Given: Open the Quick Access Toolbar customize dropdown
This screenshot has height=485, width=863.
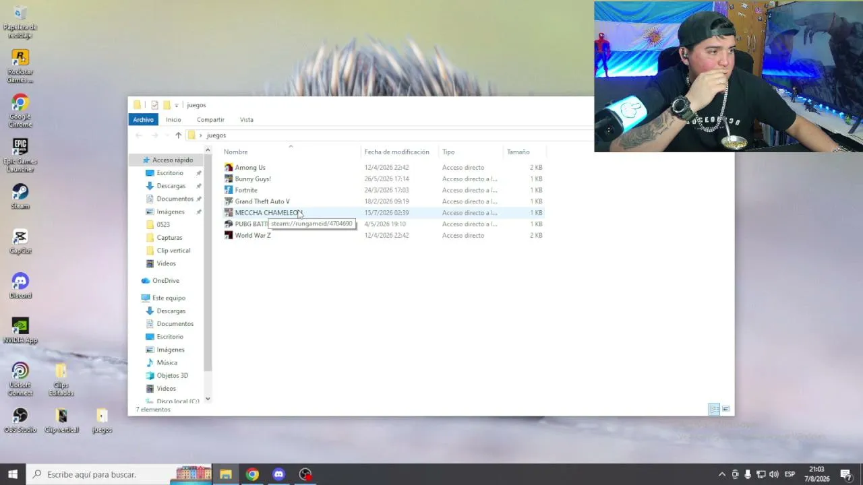Looking at the screenshot, I should (x=177, y=105).
